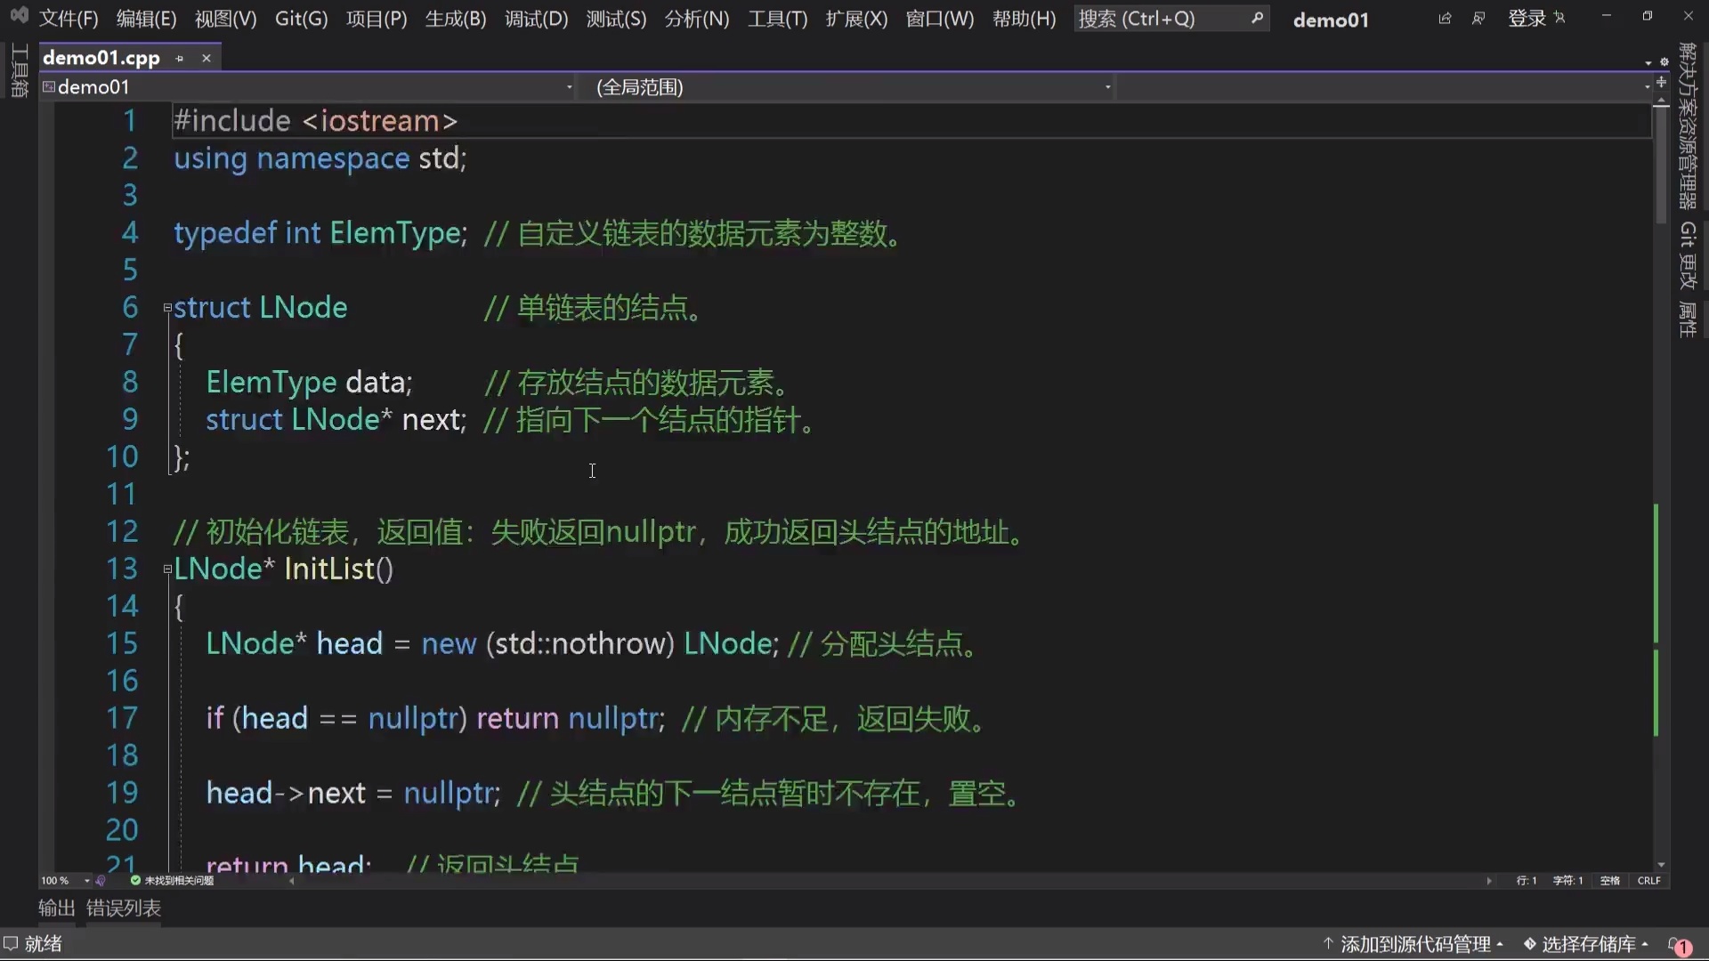The image size is (1709, 961).
Task: Click the code cleanup broom icon
Action: click(x=101, y=880)
